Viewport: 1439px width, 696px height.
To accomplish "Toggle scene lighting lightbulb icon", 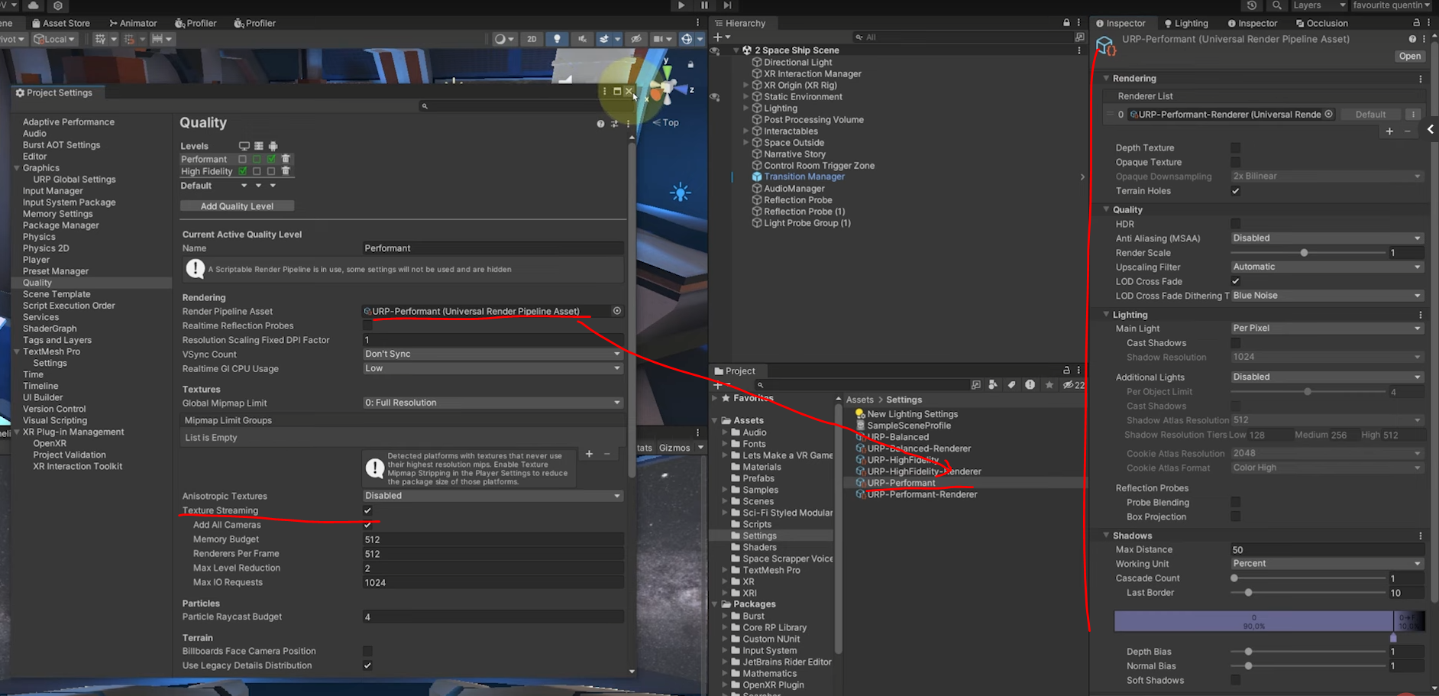I will (557, 39).
